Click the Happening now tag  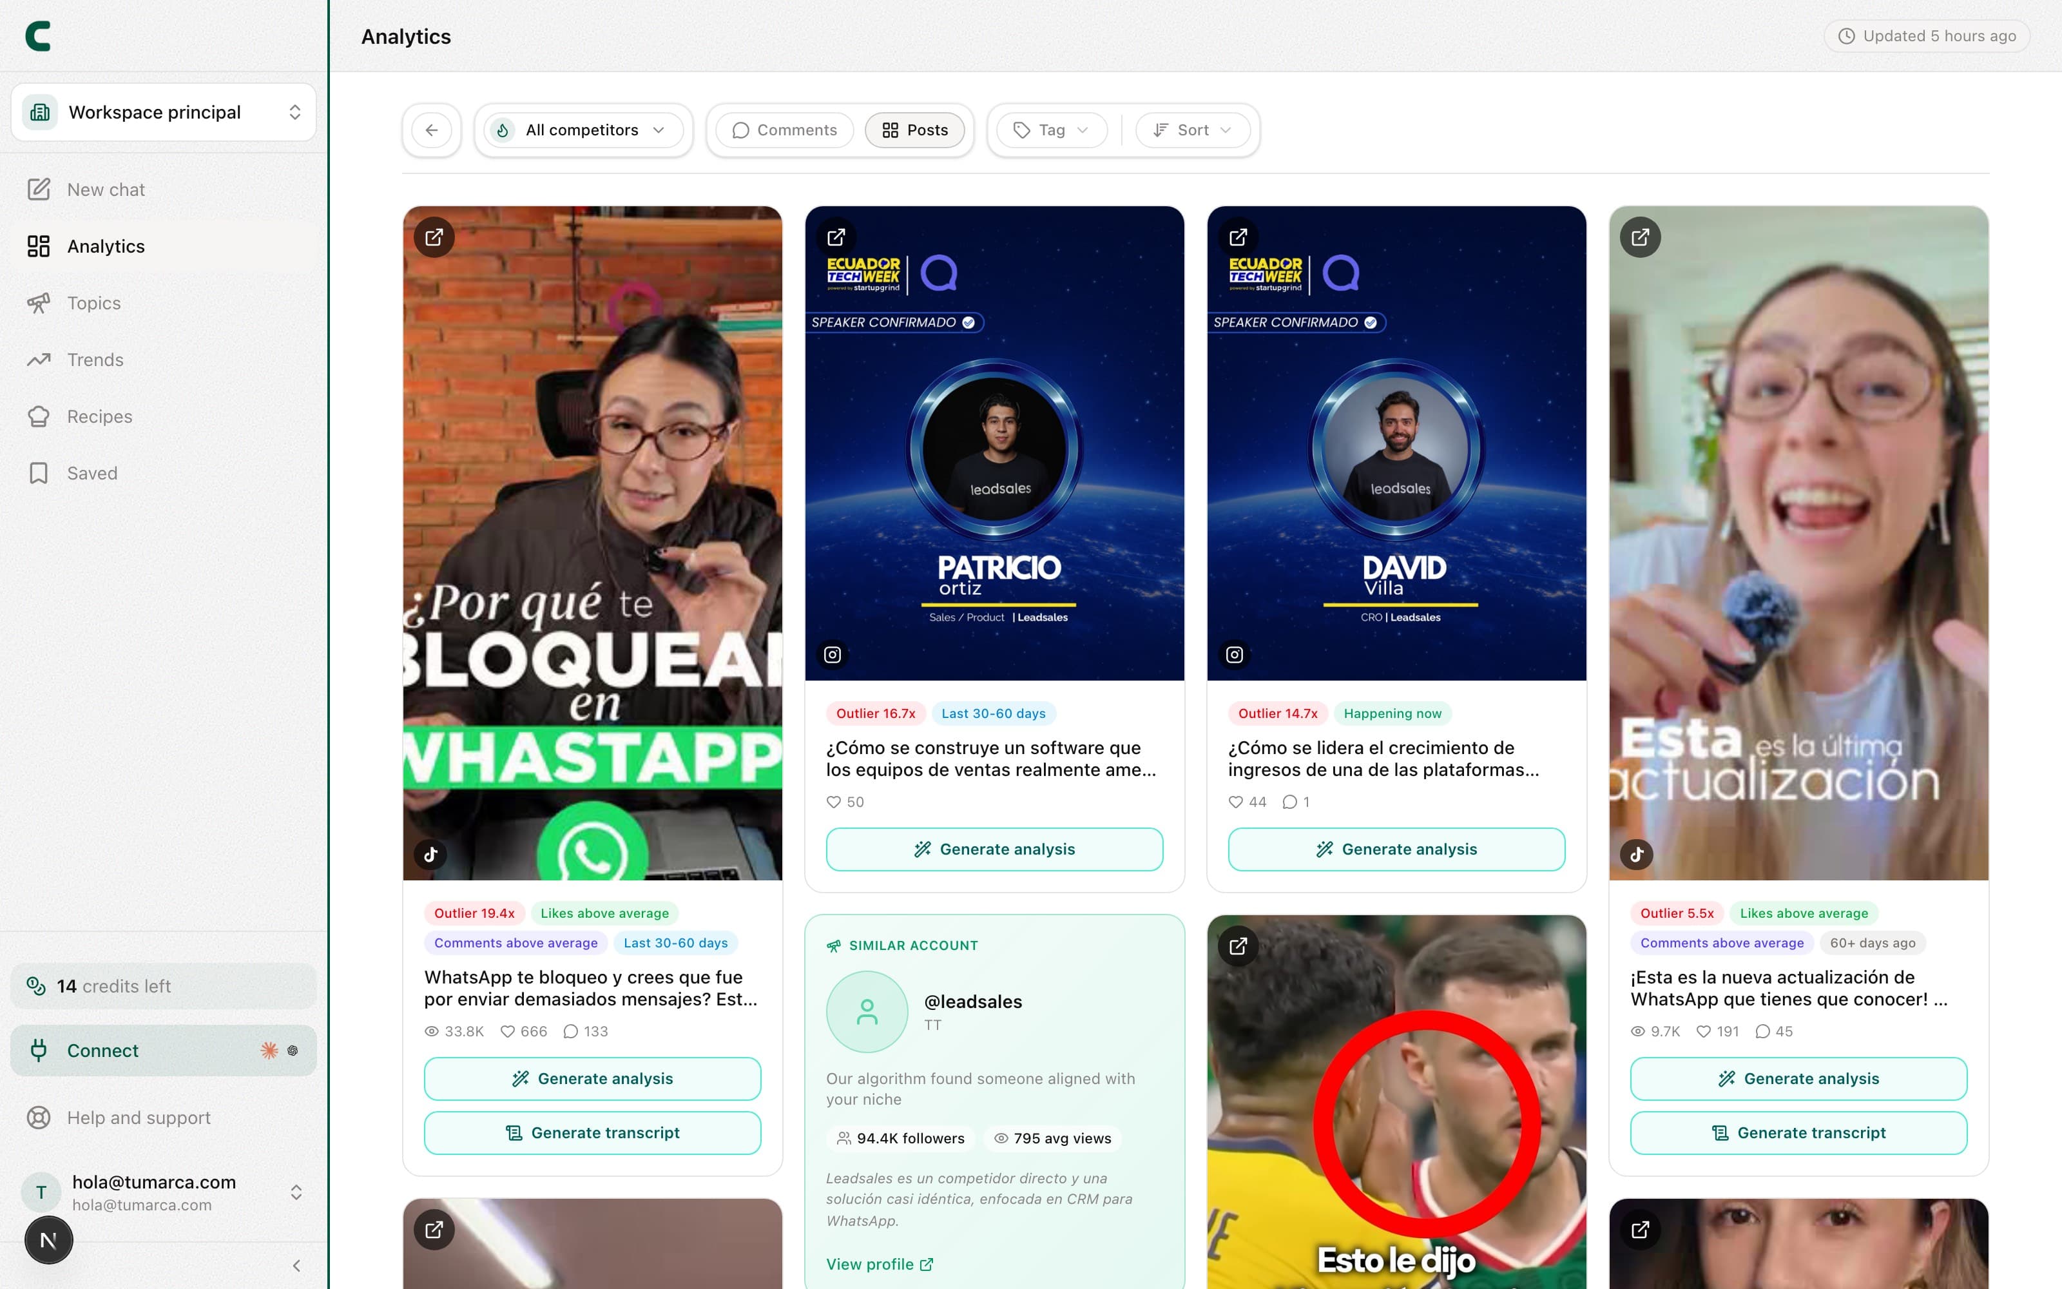[x=1393, y=713]
